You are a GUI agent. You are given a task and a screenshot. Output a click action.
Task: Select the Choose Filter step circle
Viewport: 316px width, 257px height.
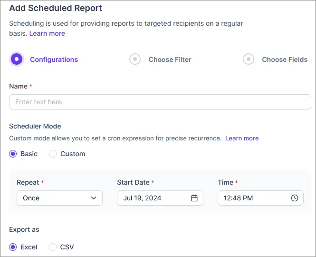tap(135, 59)
